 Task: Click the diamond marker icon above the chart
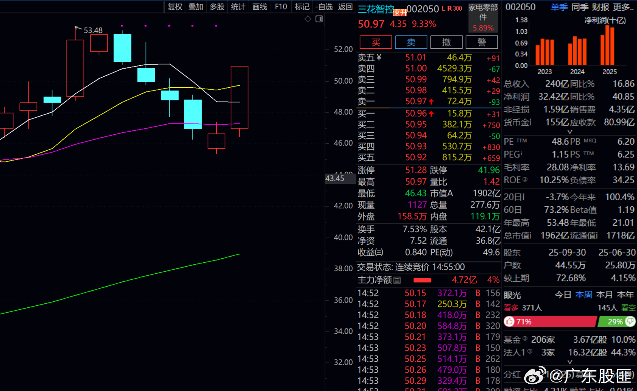[308, 19]
